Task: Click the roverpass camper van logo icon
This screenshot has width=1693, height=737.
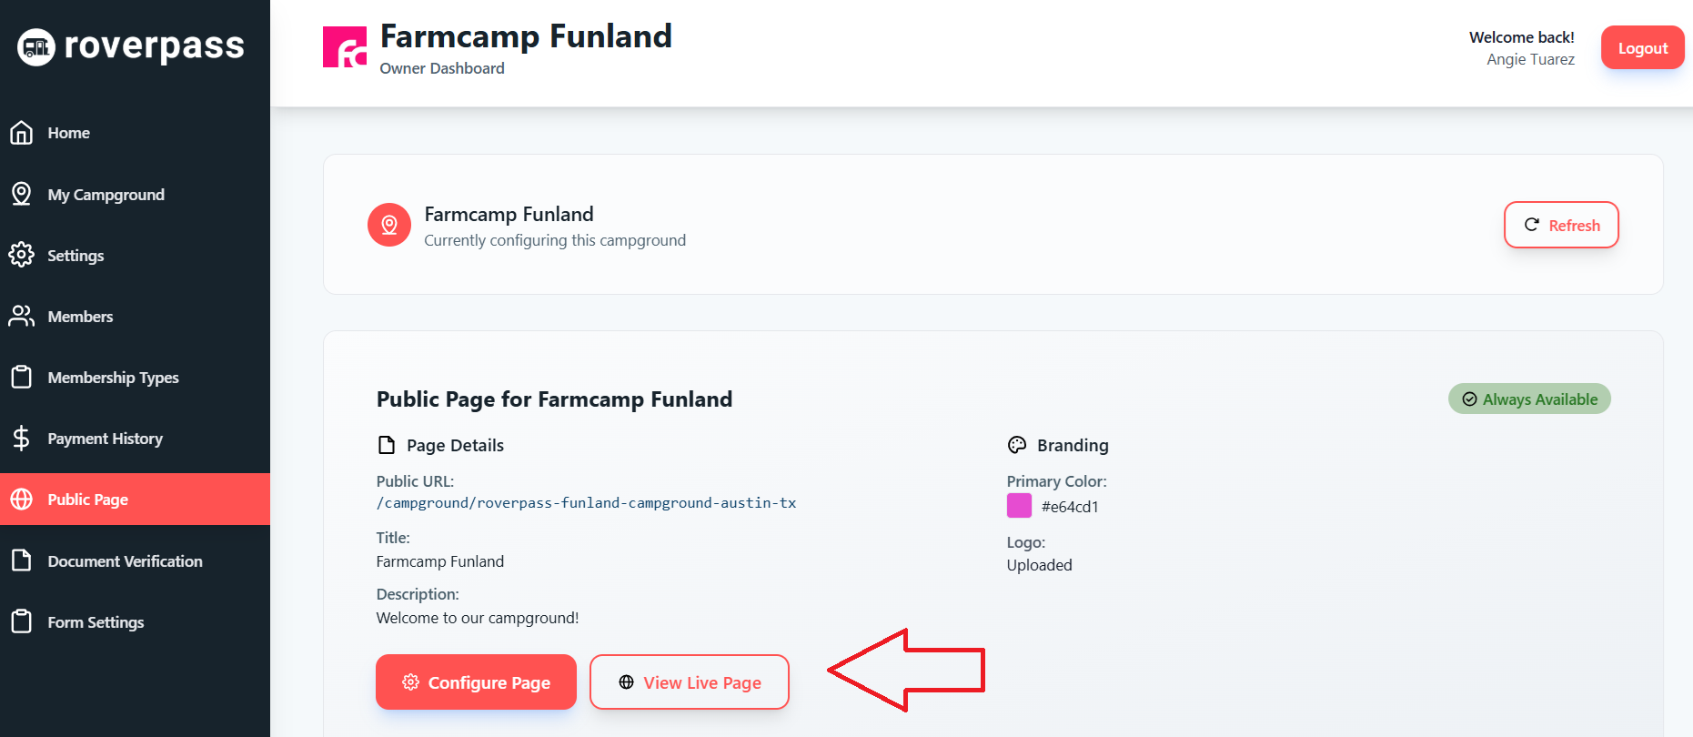Action: point(36,46)
